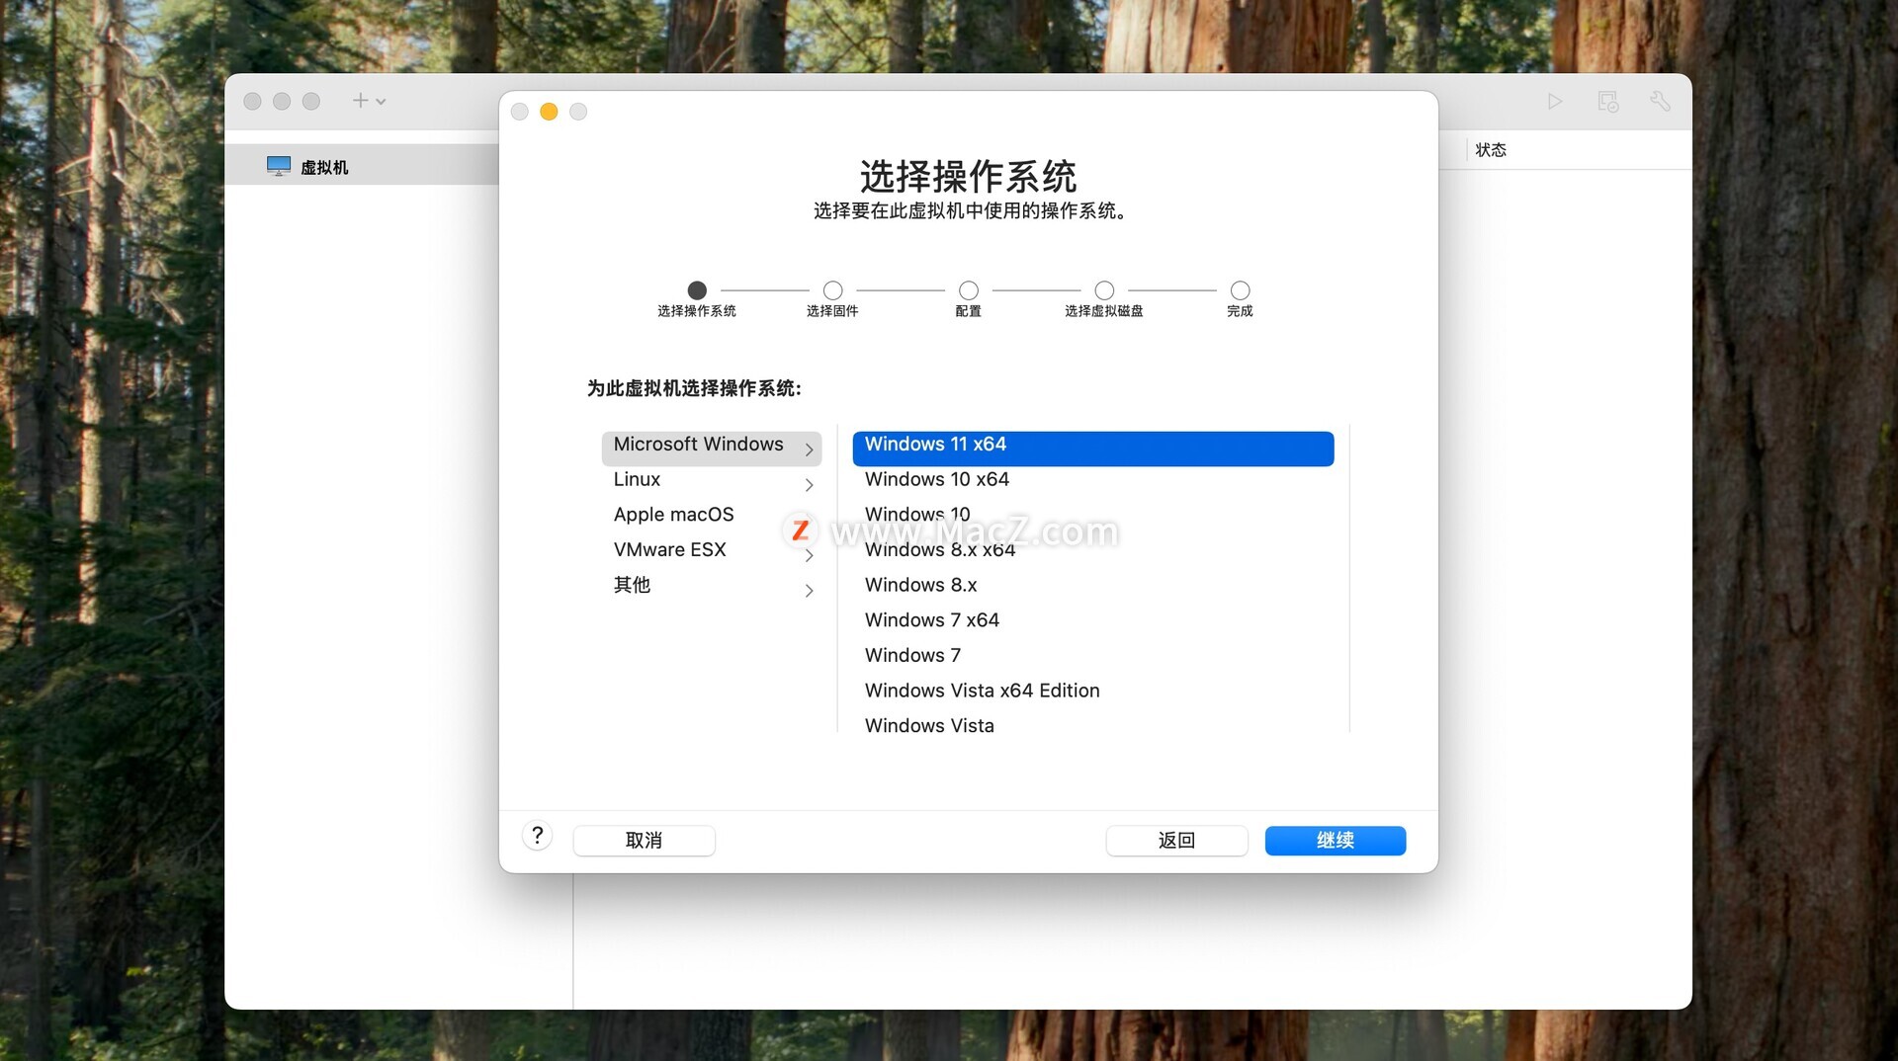Image resolution: width=1898 pixels, height=1061 pixels.
Task: Click the snapshot toolbar icon
Action: click(x=1608, y=101)
